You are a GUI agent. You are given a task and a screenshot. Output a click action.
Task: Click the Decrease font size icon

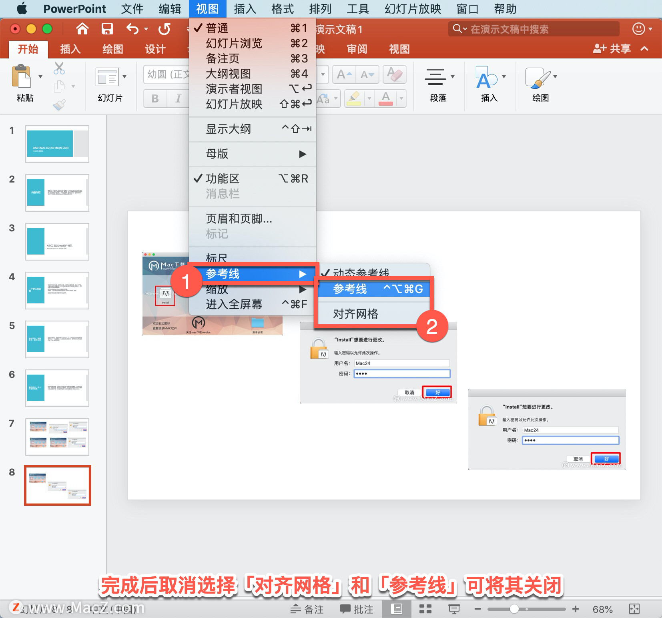pos(367,74)
